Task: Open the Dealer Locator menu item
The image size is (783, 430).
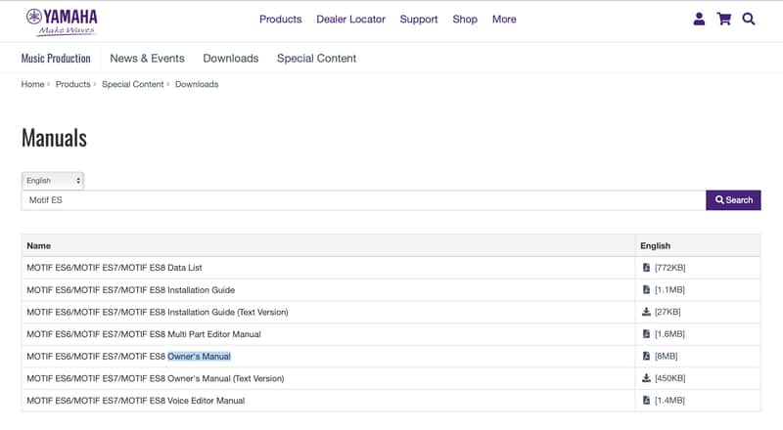Action: [350, 19]
